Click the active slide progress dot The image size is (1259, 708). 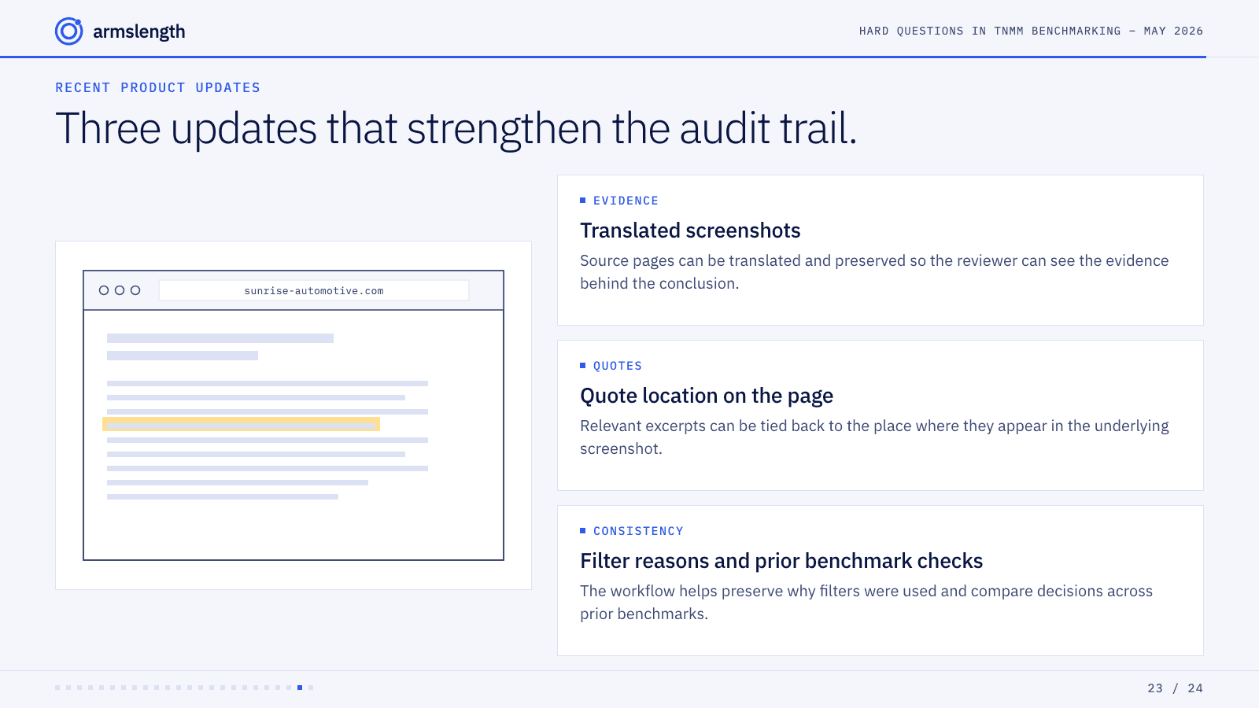(x=300, y=688)
